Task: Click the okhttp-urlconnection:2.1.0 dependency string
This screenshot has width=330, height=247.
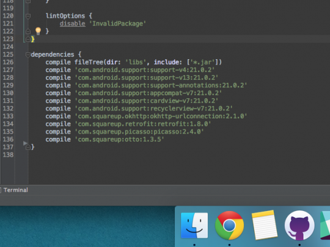Action: pyautogui.click(x=161, y=116)
